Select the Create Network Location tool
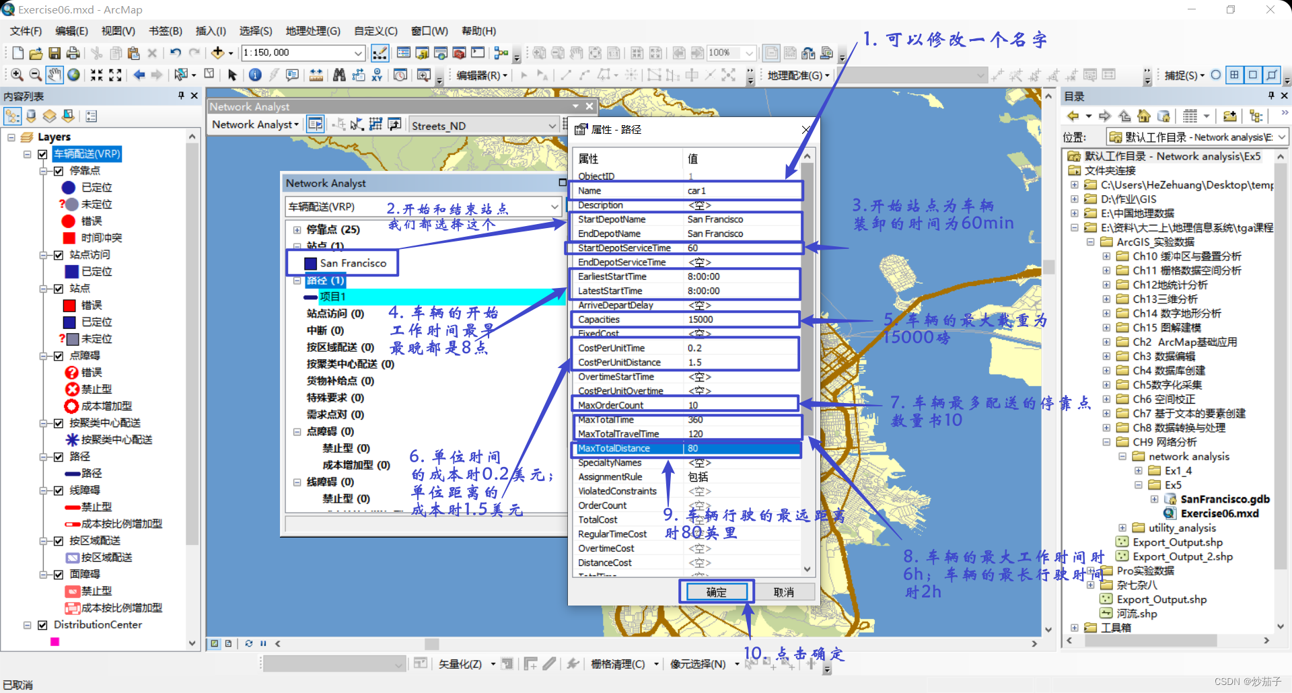 click(339, 124)
